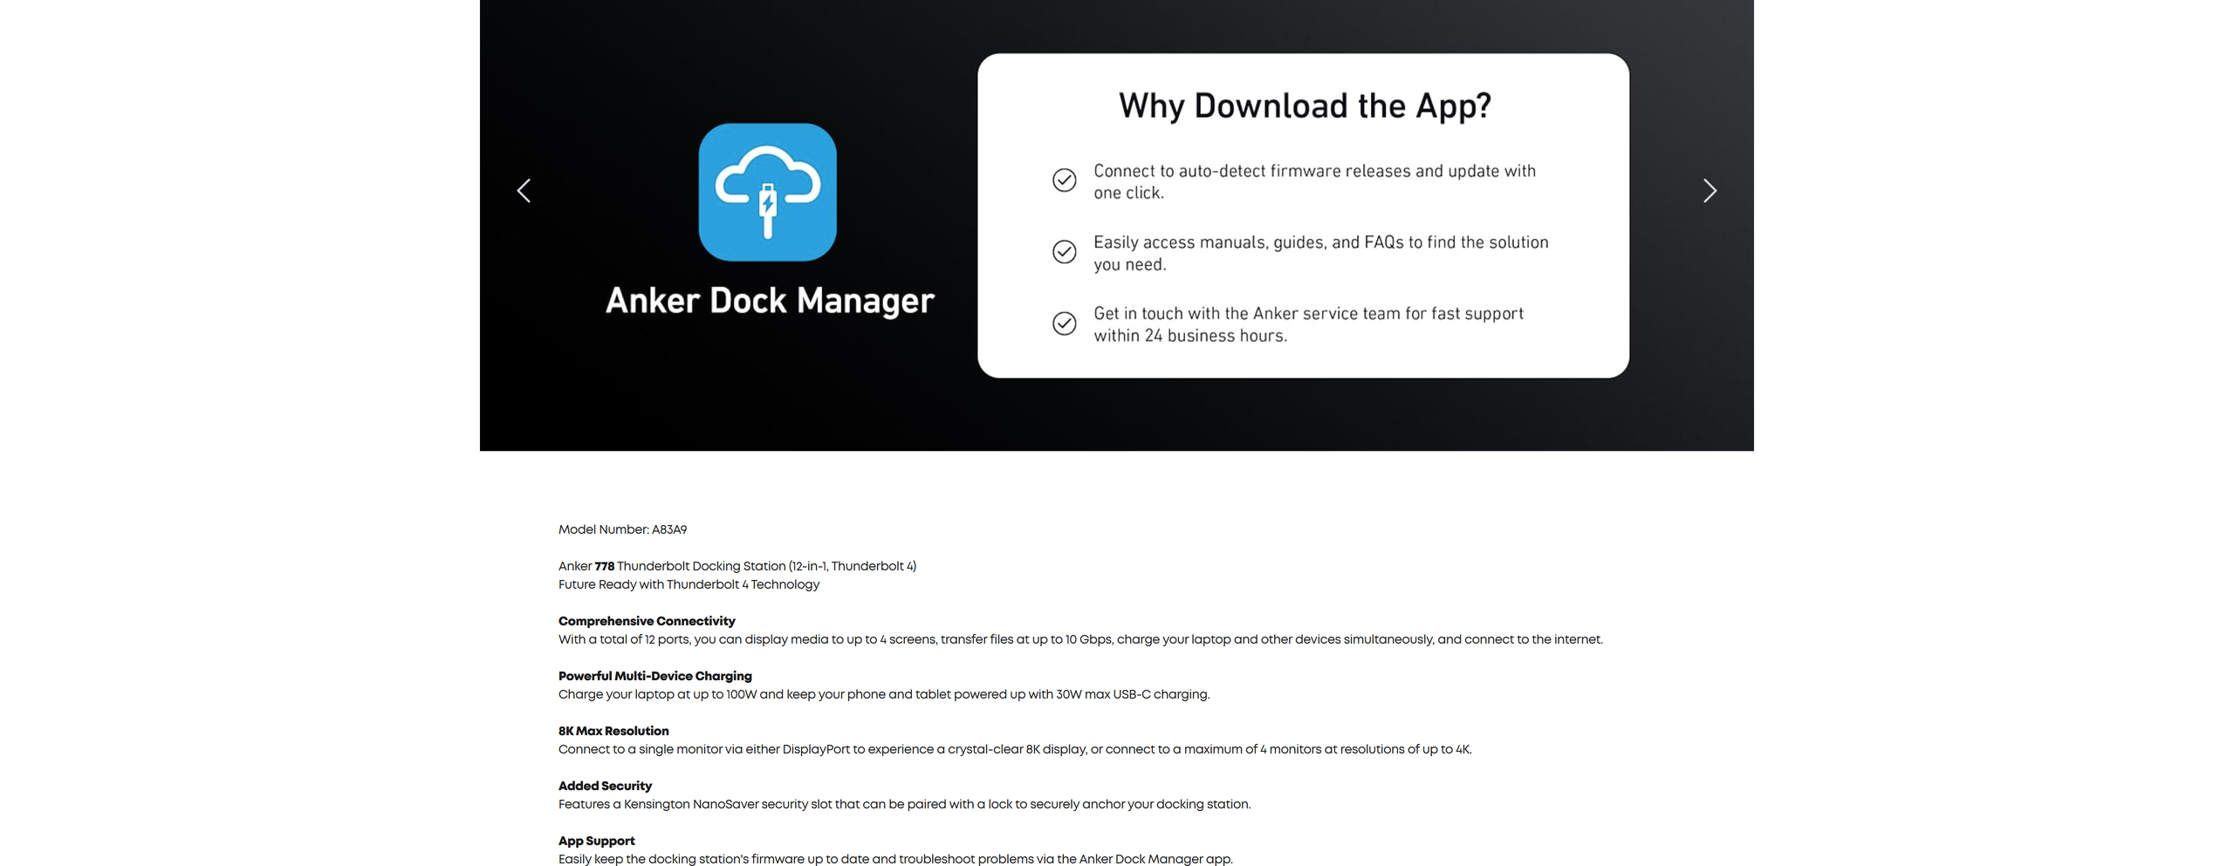Click the Anker 778 Thunderbolt Docking Station title
This screenshot has width=2234, height=866.
[x=737, y=566]
